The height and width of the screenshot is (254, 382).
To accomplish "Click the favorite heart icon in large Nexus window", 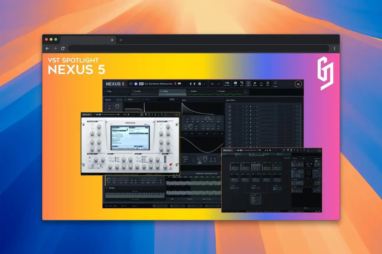I will click(x=131, y=84).
